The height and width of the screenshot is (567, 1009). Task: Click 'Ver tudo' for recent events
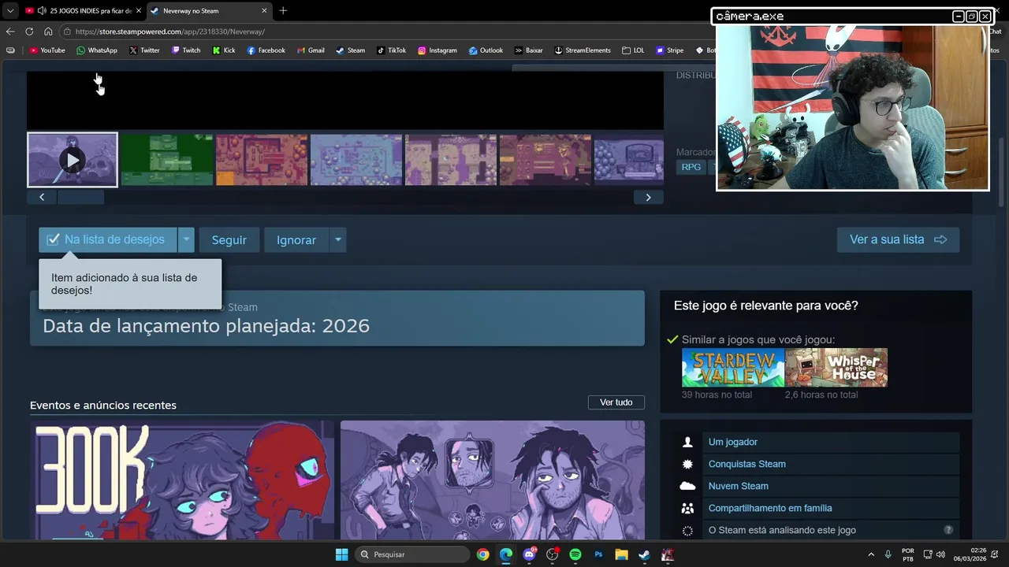(616, 402)
